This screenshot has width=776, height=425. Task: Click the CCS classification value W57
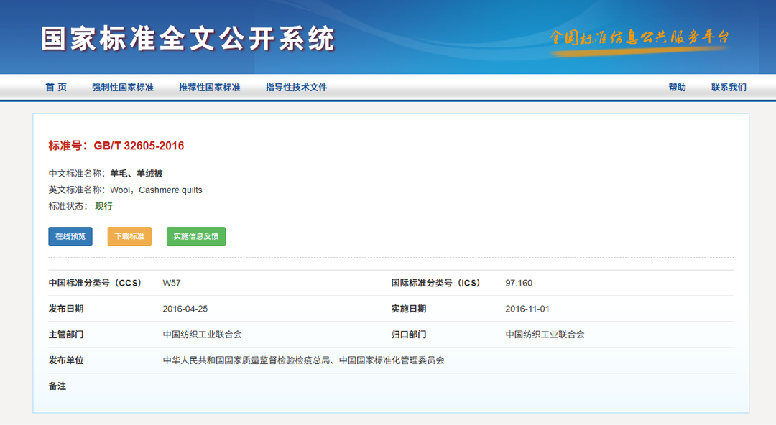coord(172,283)
